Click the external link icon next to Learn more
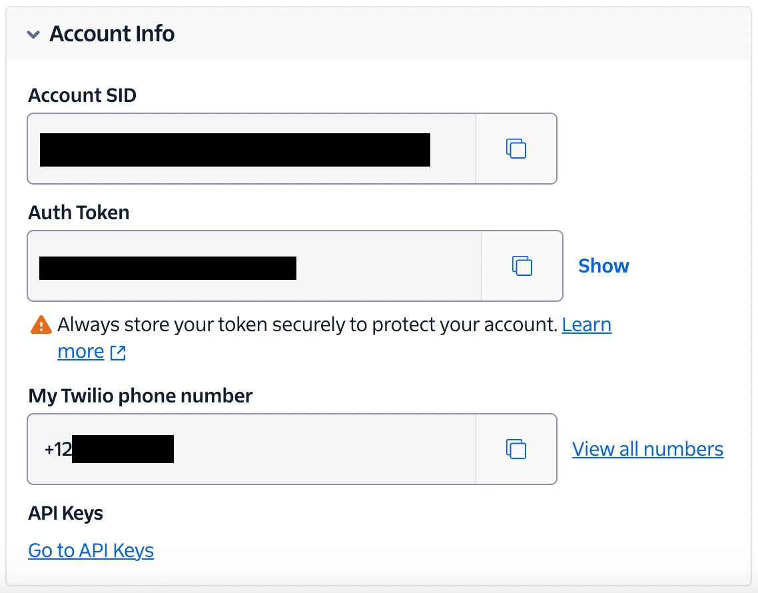Image resolution: width=758 pixels, height=593 pixels. click(117, 352)
